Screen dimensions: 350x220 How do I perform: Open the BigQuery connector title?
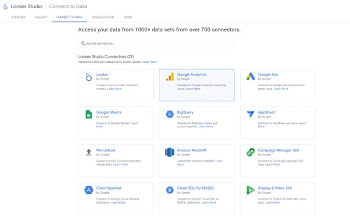point(185,112)
